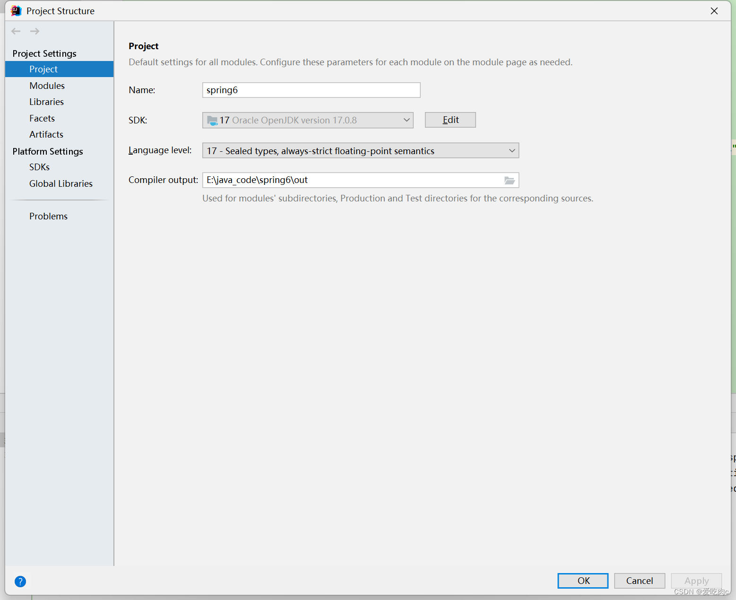Click the Cancel button

click(640, 581)
